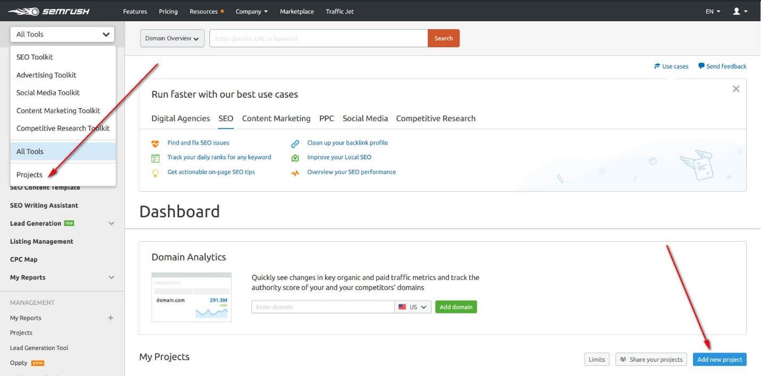Open the Domain Overview dropdown
This screenshot has width=761, height=376.
coord(172,38)
